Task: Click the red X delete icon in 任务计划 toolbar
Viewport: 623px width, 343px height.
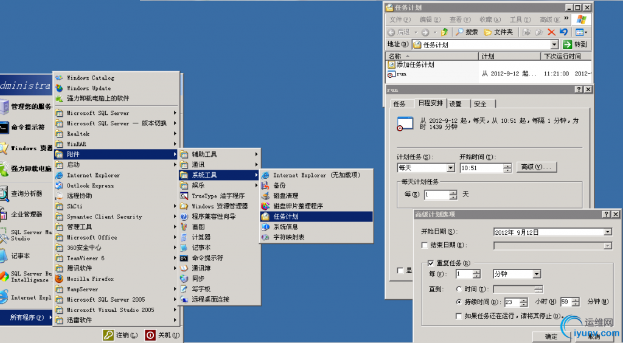Action: [x=551, y=32]
